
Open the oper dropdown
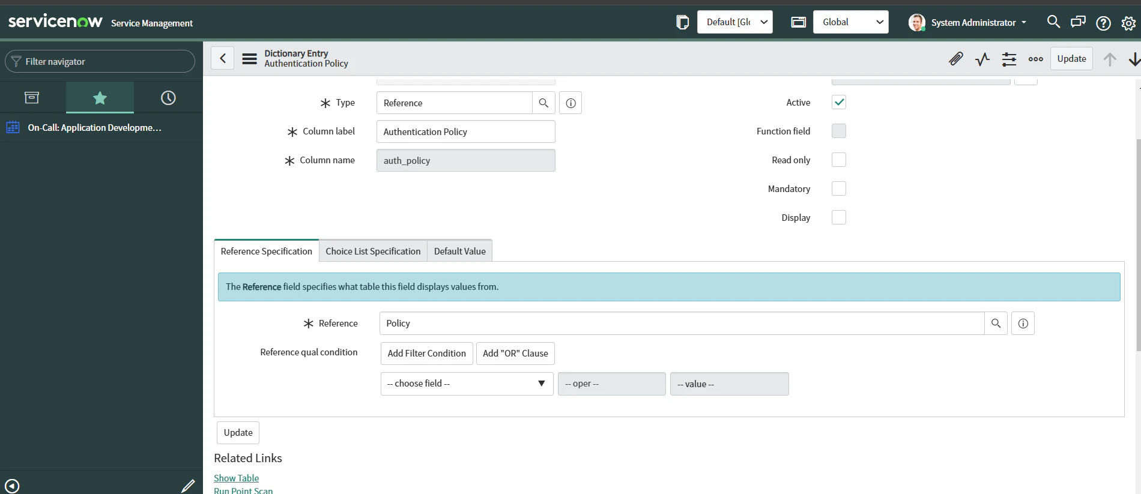click(611, 384)
